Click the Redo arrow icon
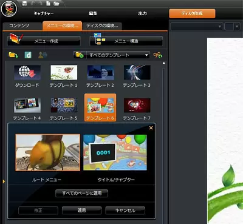The image size is (243, 224). 41,3
